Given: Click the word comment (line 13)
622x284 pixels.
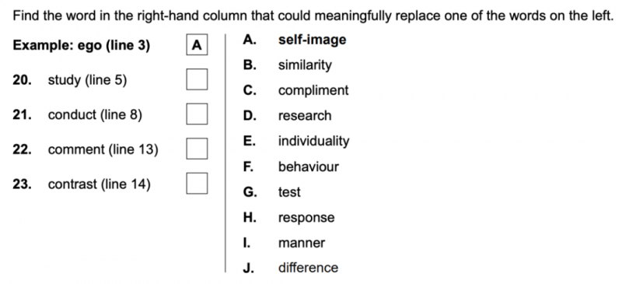Looking at the screenshot, I should (x=103, y=149).
